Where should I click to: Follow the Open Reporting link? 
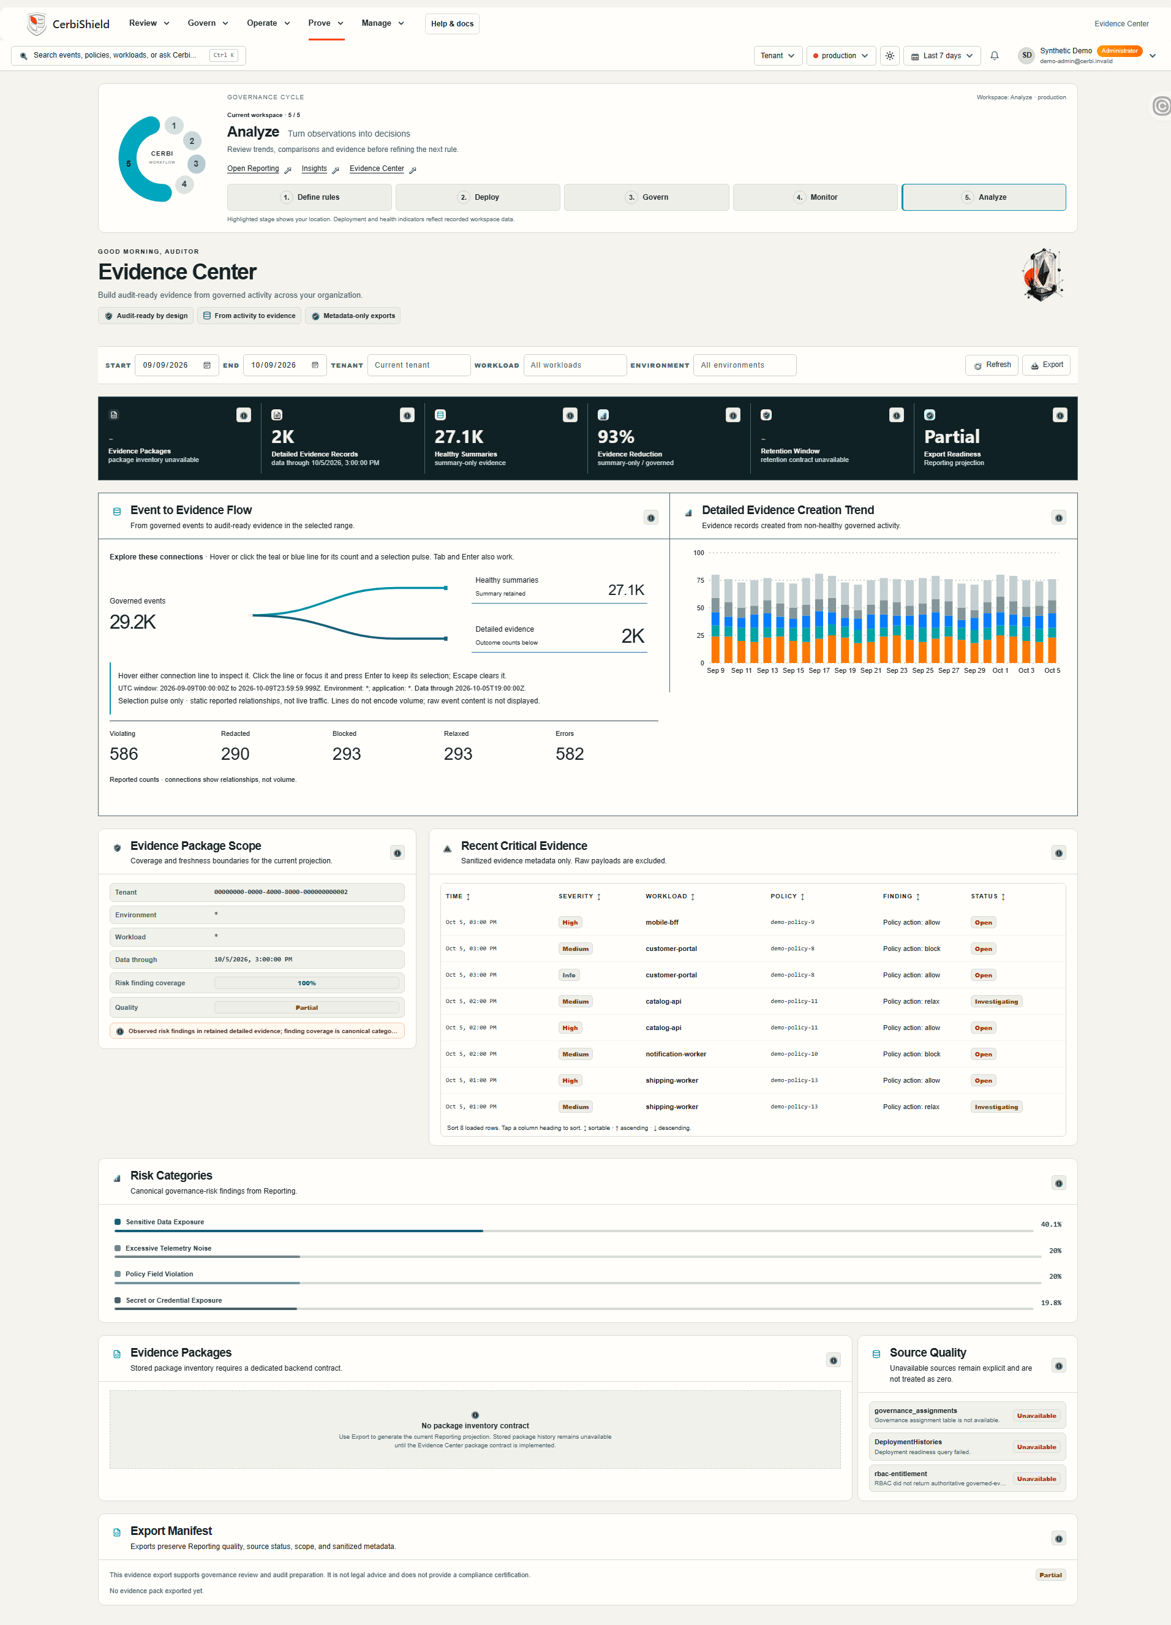(x=253, y=169)
